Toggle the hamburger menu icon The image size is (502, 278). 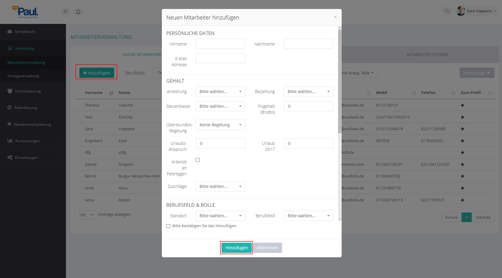pos(65,12)
